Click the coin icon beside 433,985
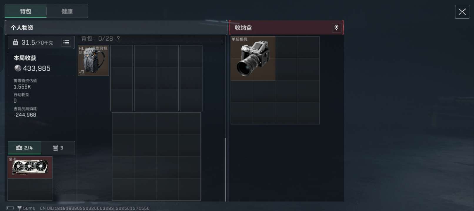Image resolution: width=474 pixels, height=211 pixels. pos(18,68)
